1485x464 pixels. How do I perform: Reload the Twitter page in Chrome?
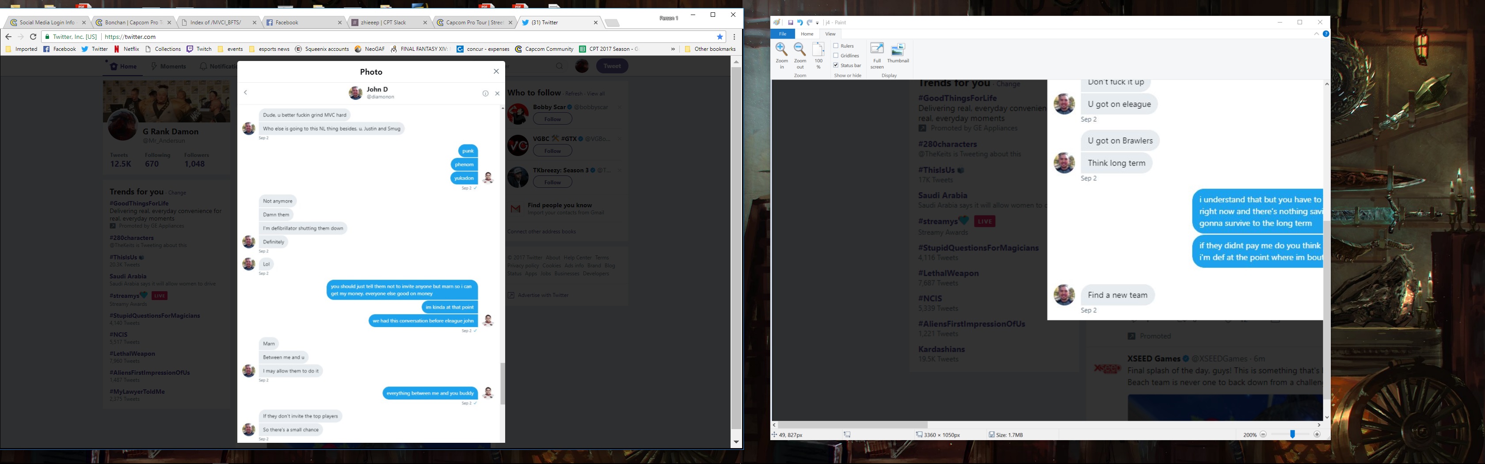click(x=34, y=36)
